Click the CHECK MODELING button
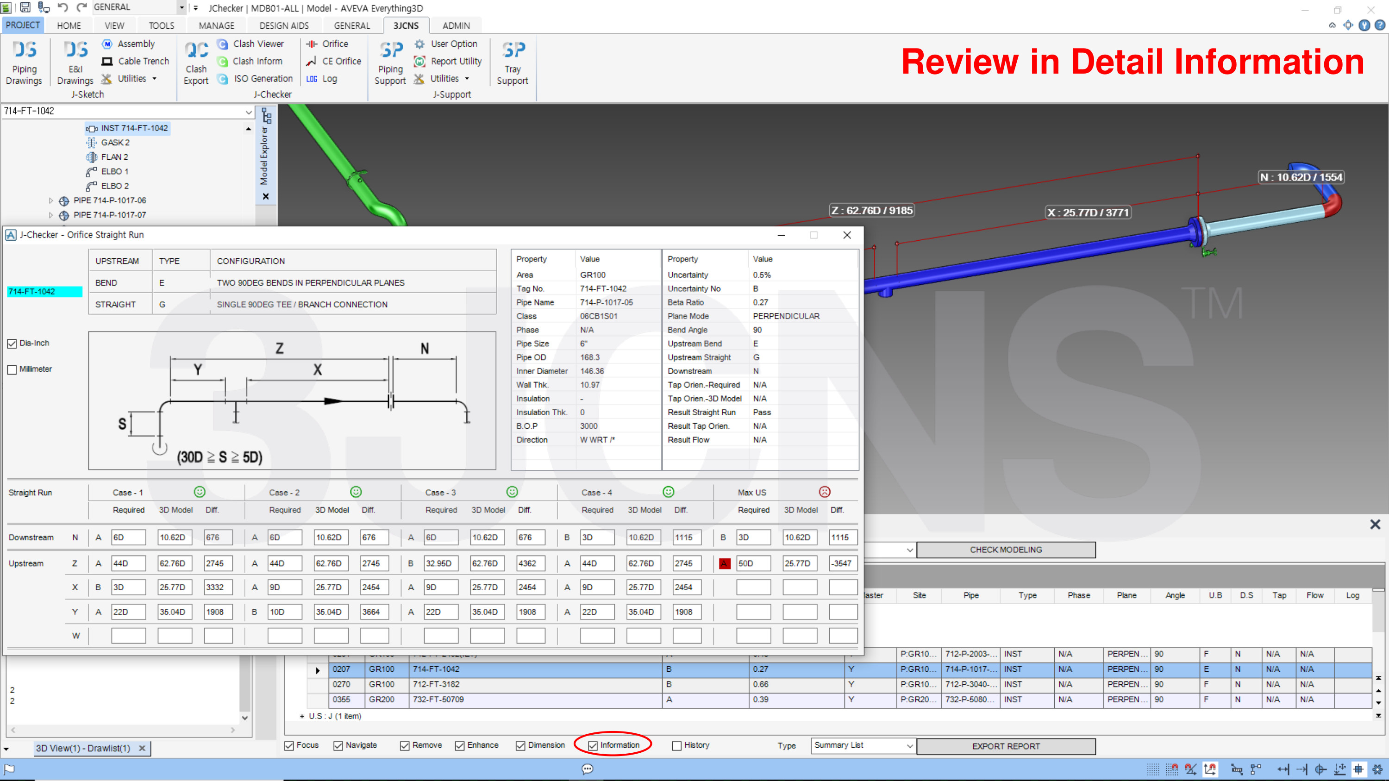The width and height of the screenshot is (1389, 781). 1006,550
